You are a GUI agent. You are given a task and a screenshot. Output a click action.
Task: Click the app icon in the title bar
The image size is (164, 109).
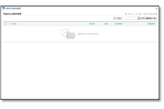[3, 8]
